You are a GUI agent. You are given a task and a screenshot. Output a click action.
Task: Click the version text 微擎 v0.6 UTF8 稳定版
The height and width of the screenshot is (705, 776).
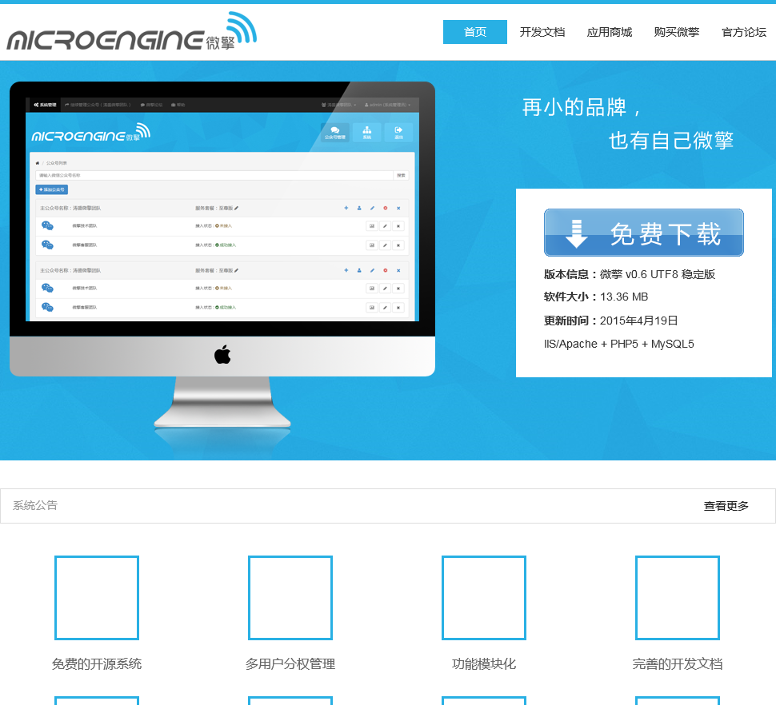point(658,274)
